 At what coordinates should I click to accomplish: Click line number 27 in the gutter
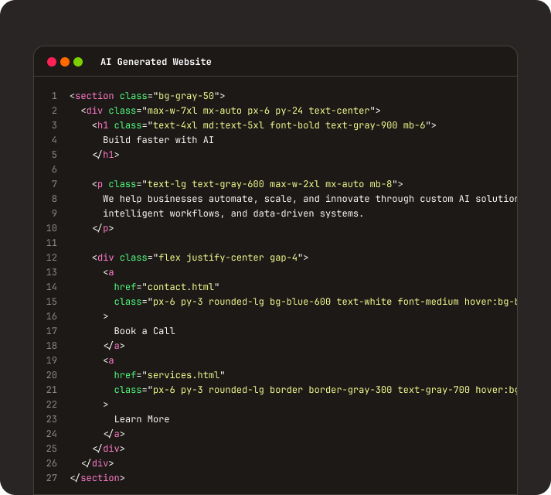[52, 478]
